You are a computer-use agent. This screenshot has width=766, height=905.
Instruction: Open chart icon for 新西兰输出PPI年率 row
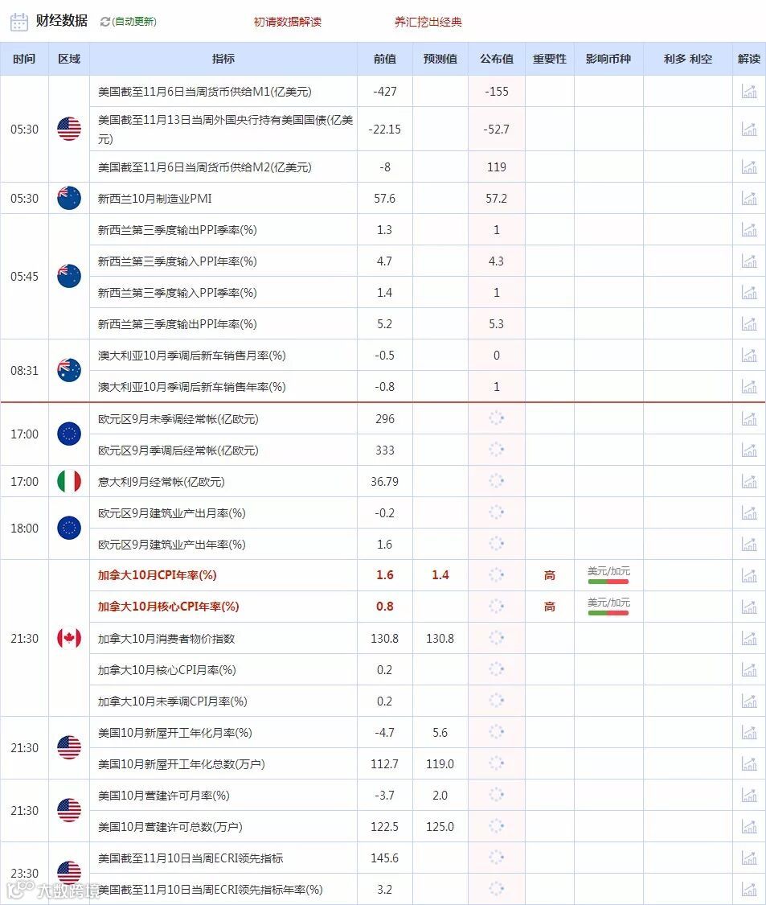[x=748, y=324]
